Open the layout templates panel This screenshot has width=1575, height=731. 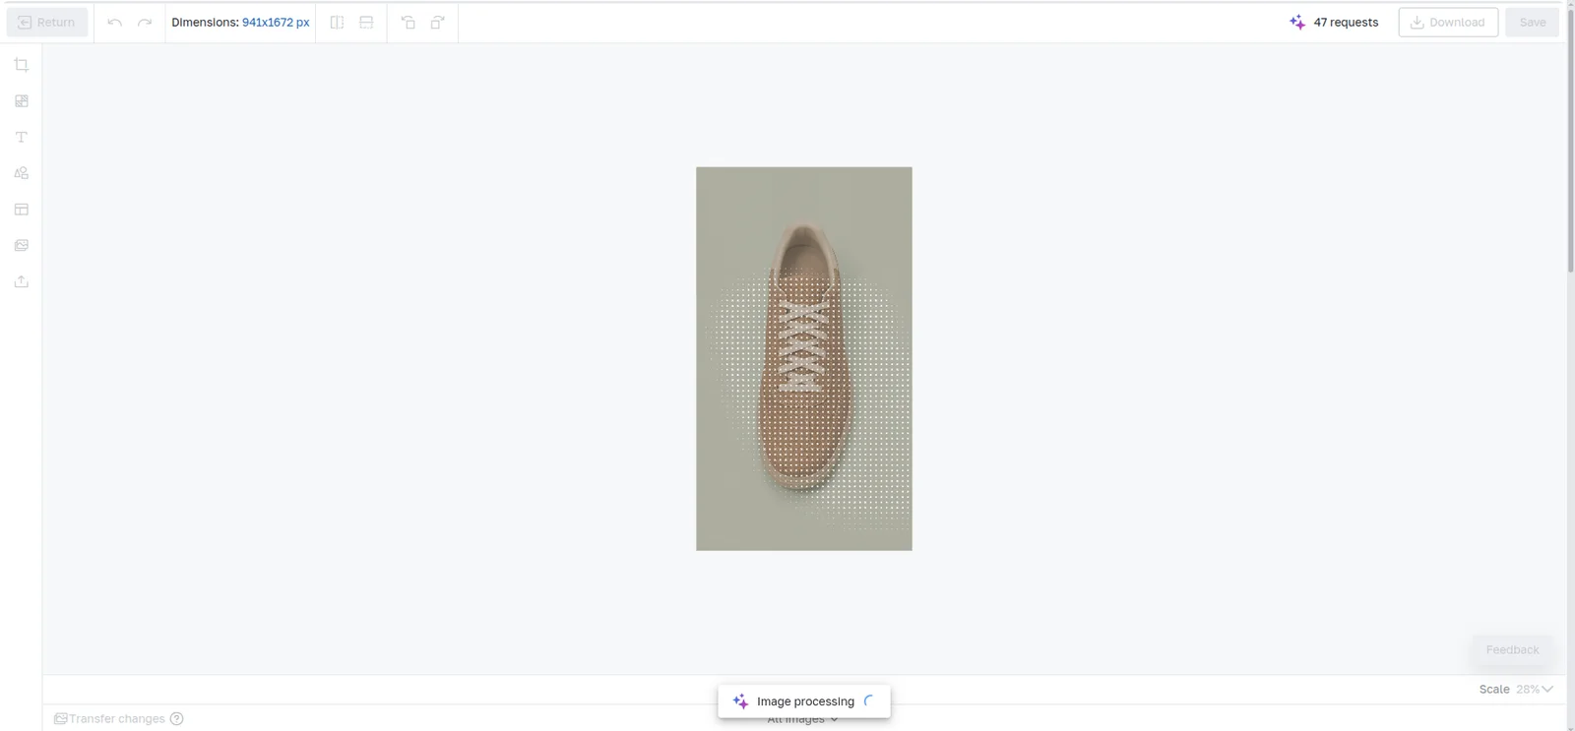click(x=22, y=210)
